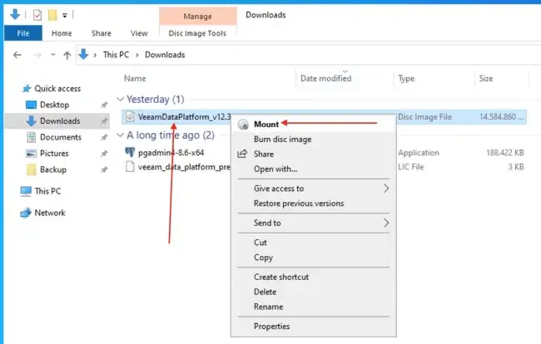Select the veeam_data_platform license file
Viewport: 541px width, 344px height.
click(184, 167)
